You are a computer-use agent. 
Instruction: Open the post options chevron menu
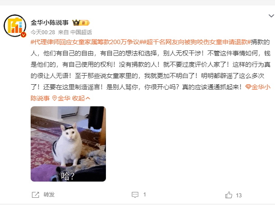tap(271, 16)
